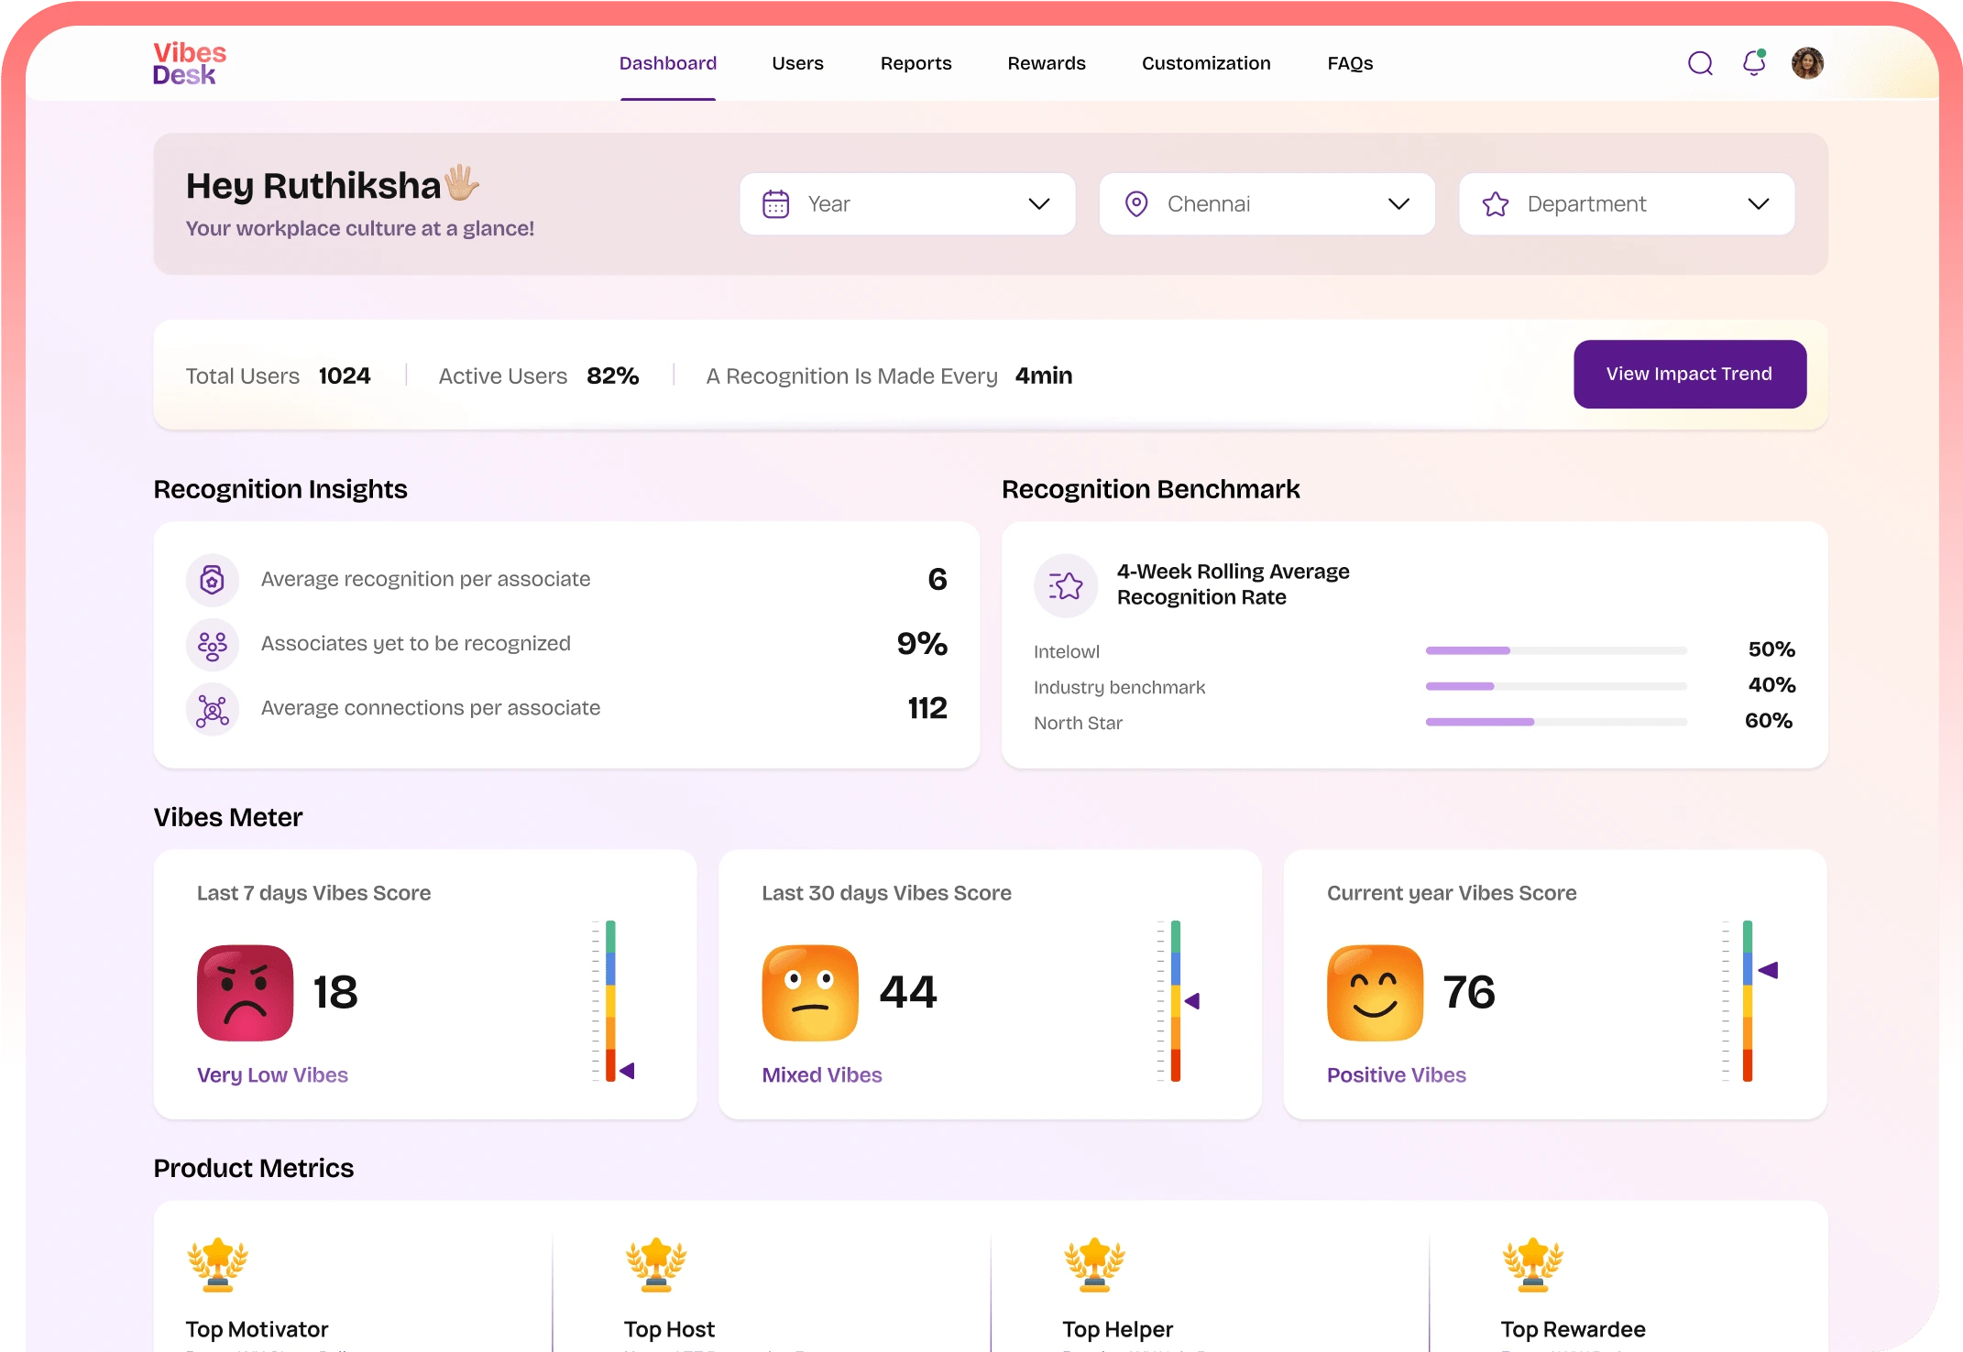Click the current year score number 76
This screenshot has width=1963, height=1352.
coord(1469,992)
